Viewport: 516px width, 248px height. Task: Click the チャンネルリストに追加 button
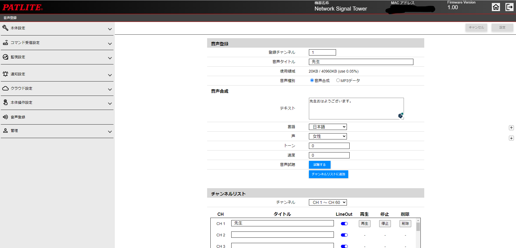328,174
